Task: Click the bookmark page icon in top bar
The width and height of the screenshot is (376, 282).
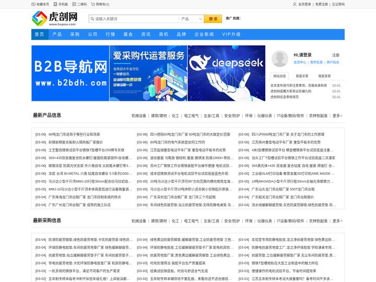Action: coord(33,4)
